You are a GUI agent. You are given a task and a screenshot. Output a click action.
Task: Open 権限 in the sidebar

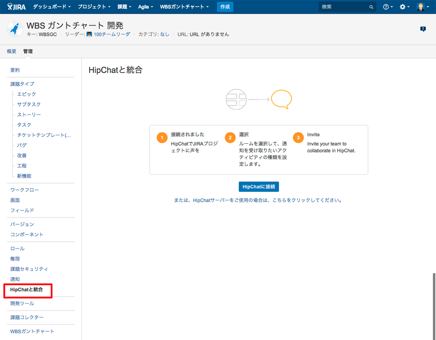coord(15,259)
